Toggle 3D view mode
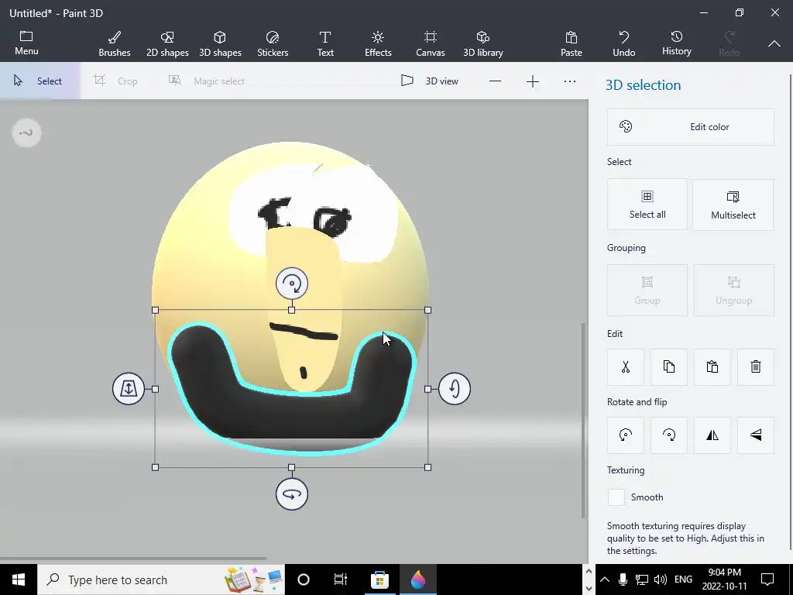This screenshot has width=793, height=595. tap(430, 81)
